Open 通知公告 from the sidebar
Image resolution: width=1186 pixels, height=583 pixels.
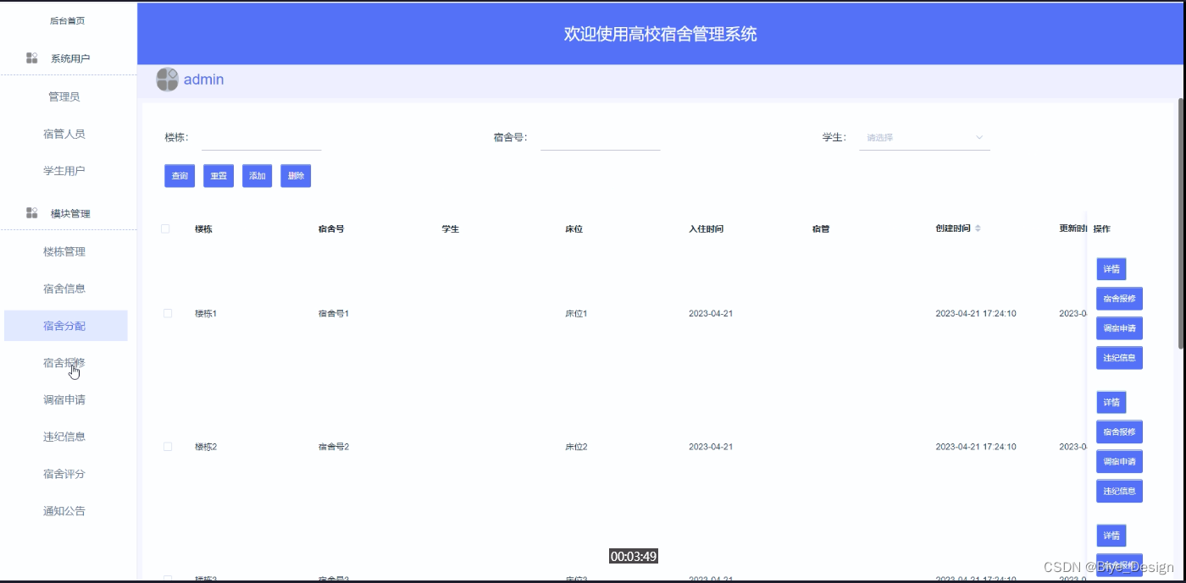tap(66, 510)
